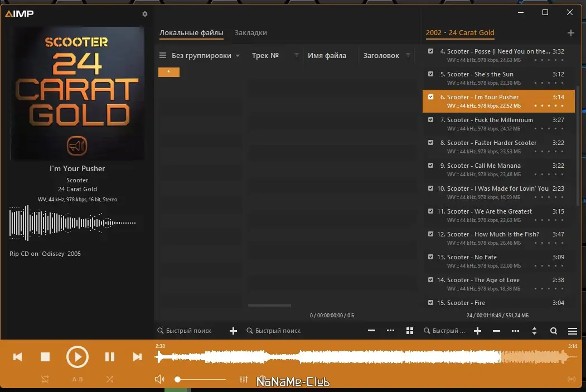Skip to the next track
This screenshot has height=392, width=586.
coord(138,357)
